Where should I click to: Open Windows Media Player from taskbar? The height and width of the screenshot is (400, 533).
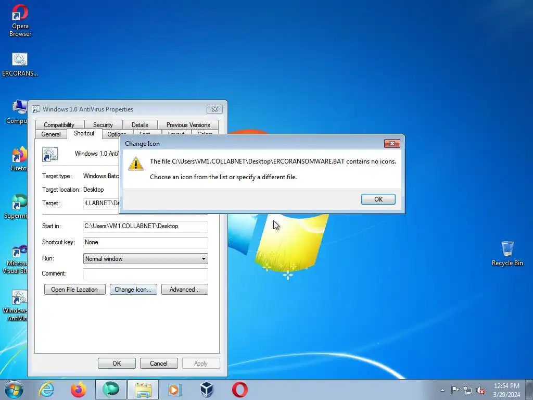[x=175, y=390]
